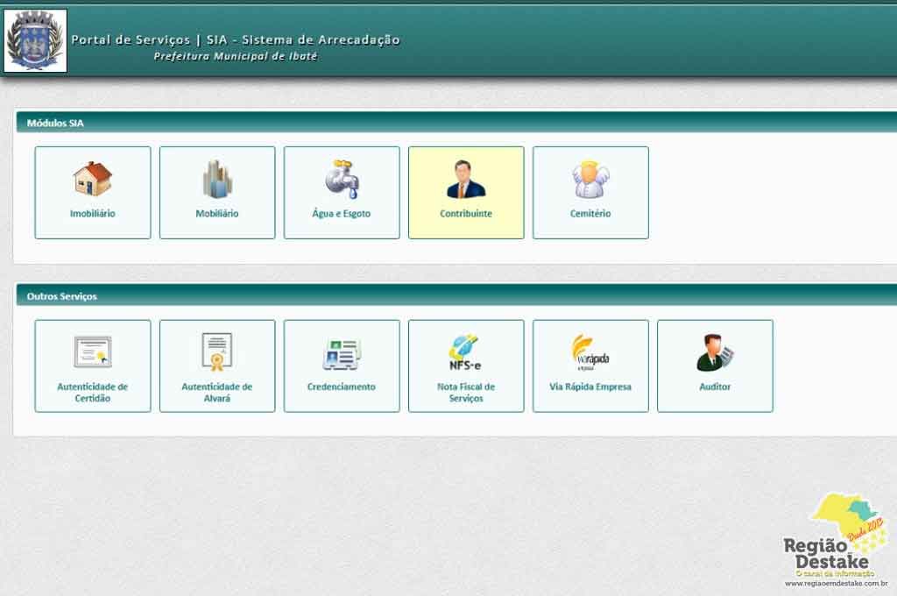Click the certificate icon for Autenticidade de Certidão

[x=92, y=352]
